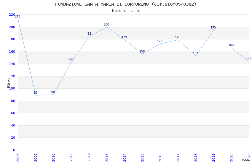
Task: Click the x-axis year 2016
Action: 160,157
